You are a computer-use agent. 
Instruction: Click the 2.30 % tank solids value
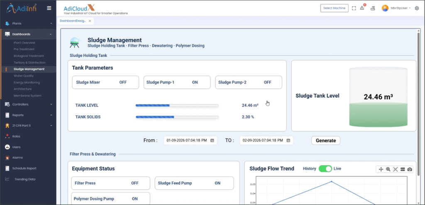click(248, 117)
